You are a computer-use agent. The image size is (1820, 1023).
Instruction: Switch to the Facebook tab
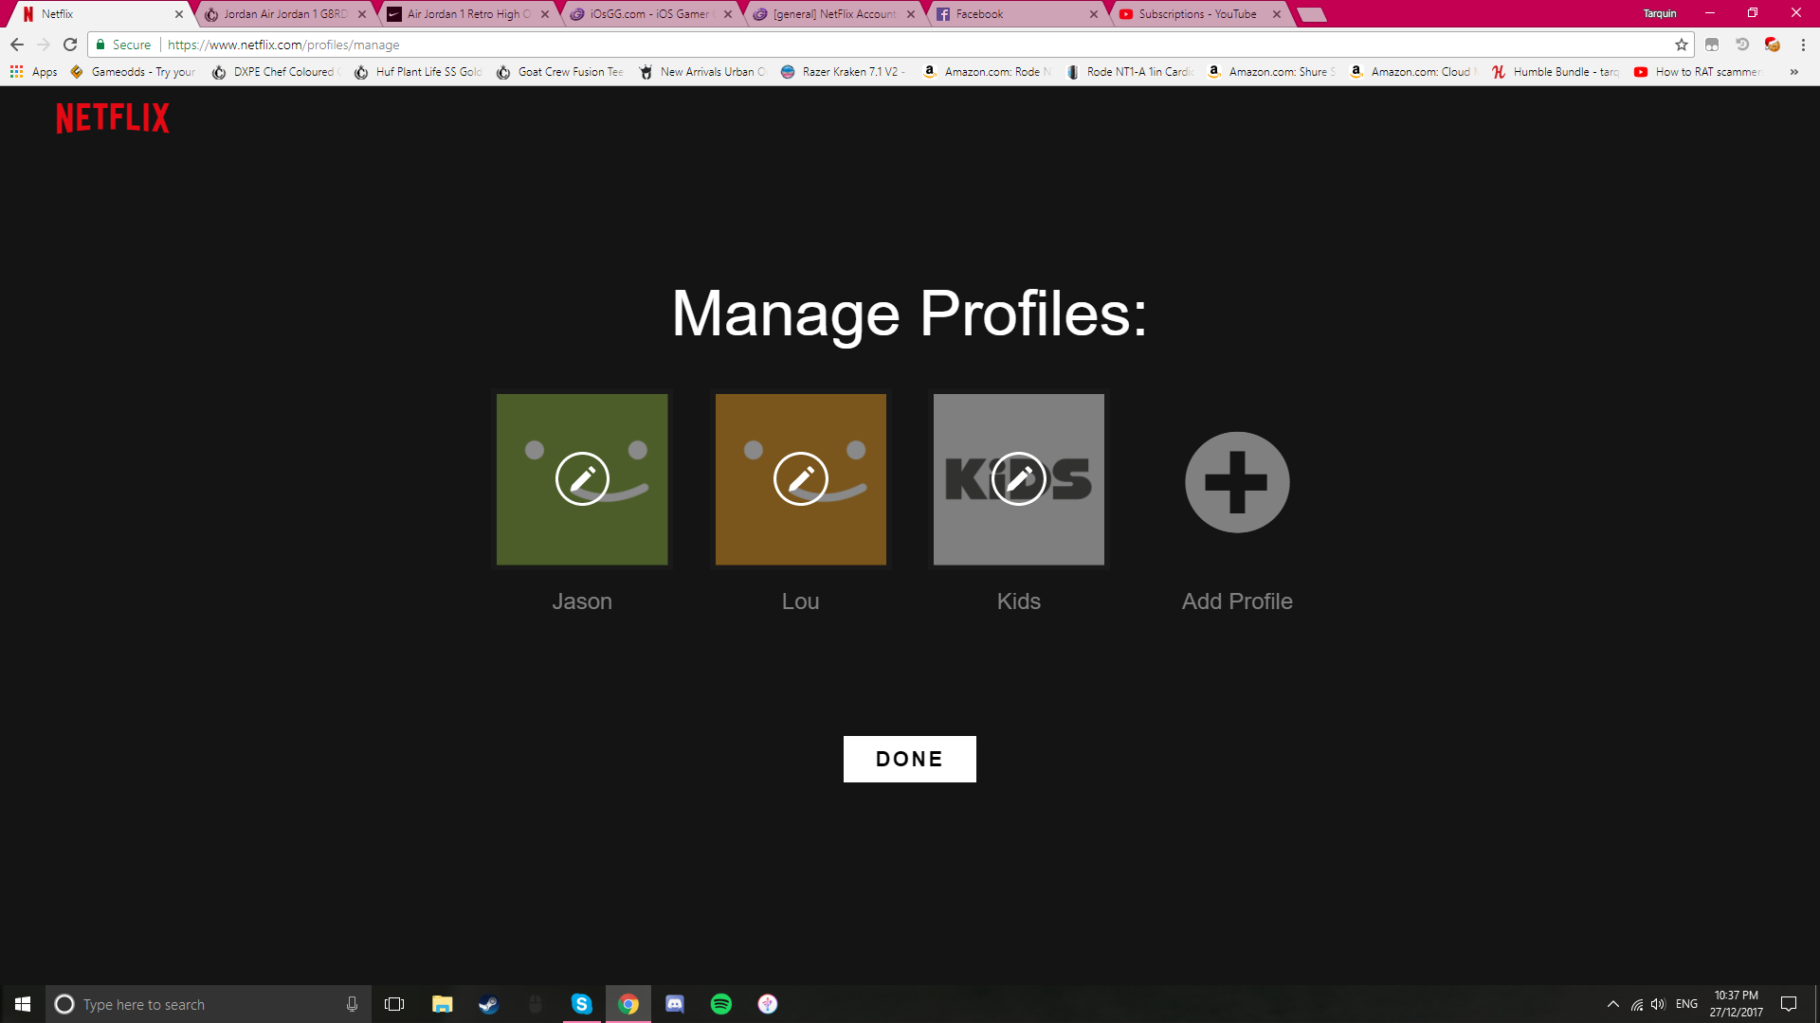tap(1017, 14)
